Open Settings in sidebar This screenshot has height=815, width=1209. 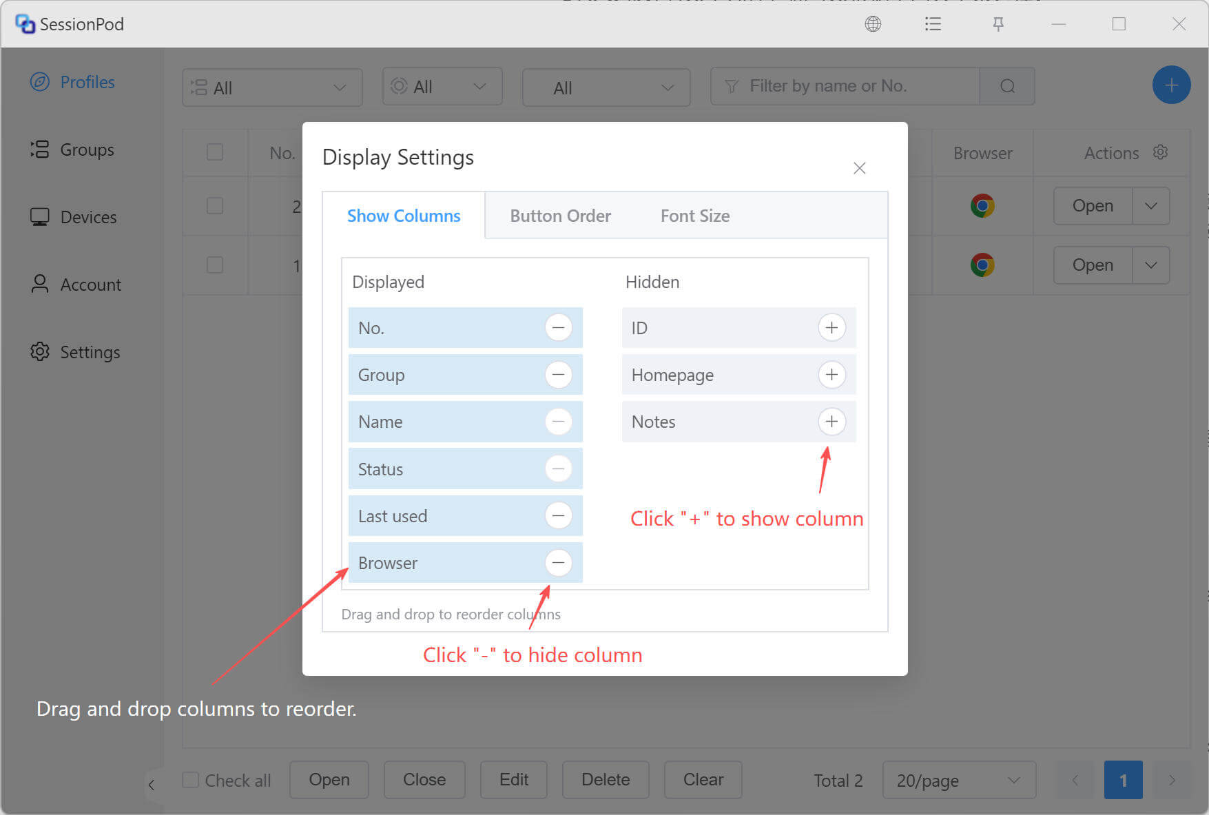(75, 352)
